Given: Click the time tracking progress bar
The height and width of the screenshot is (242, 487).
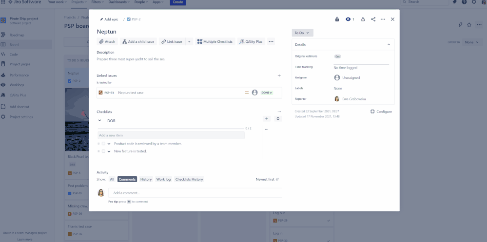Looking at the screenshot, I should click(x=361, y=64).
